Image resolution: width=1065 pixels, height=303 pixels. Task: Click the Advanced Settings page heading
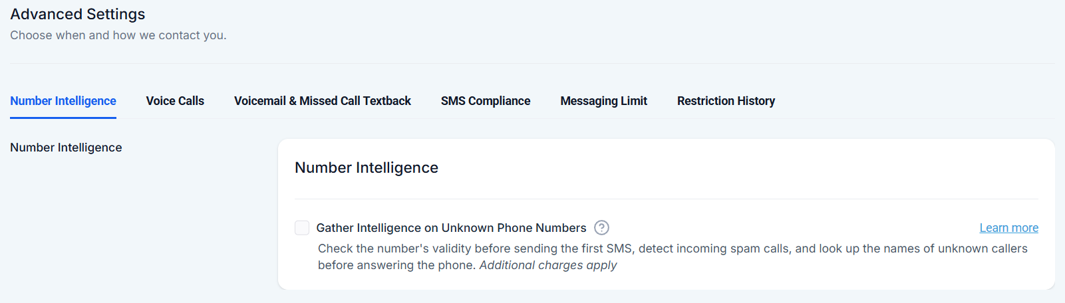click(x=78, y=14)
